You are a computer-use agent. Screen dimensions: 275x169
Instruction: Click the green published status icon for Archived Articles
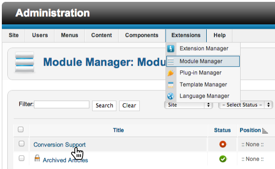223,159
